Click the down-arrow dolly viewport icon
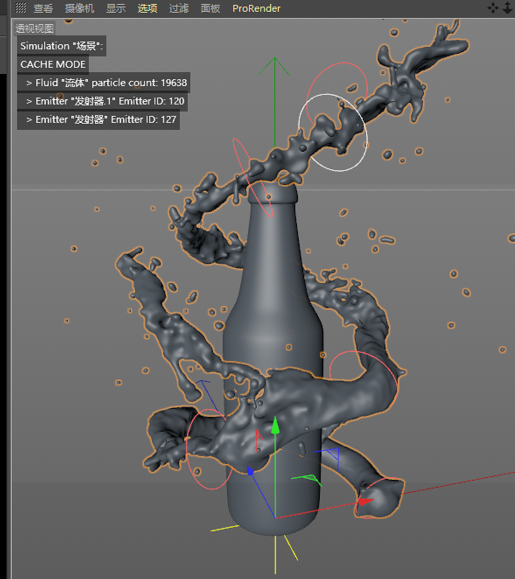515x579 pixels. pos(508,8)
